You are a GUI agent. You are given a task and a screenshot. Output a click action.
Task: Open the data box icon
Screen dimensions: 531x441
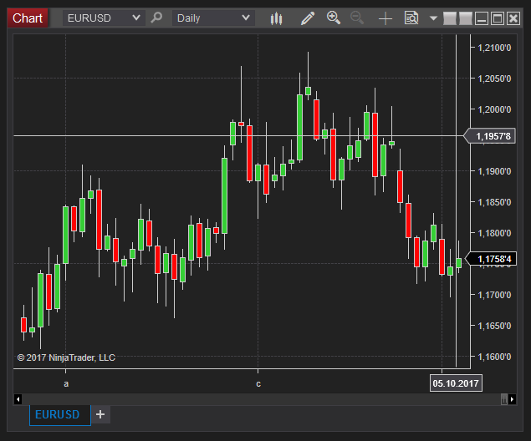pyautogui.click(x=411, y=18)
